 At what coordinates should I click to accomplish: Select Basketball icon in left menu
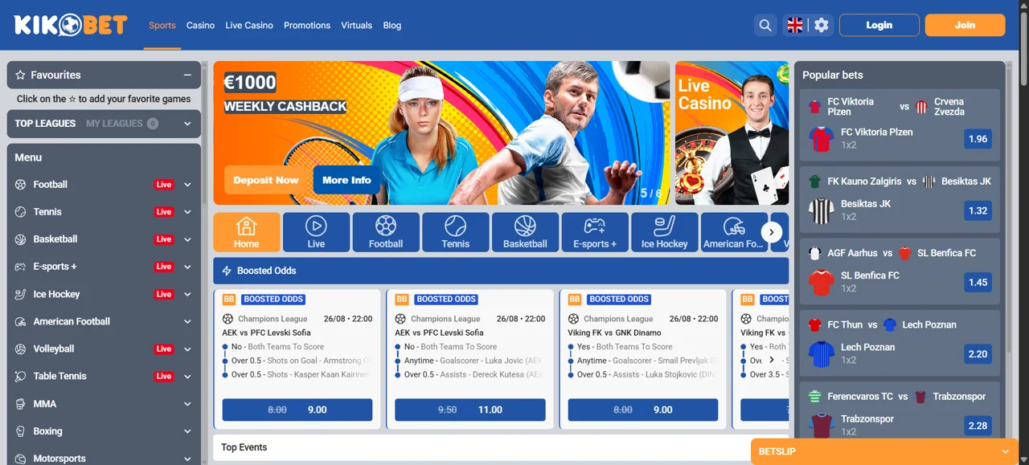21,239
